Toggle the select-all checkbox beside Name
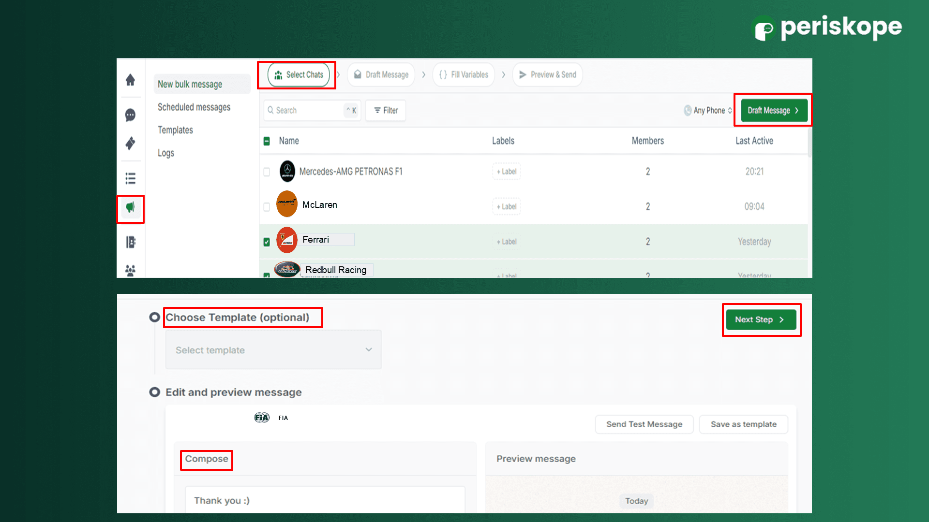 (x=267, y=141)
